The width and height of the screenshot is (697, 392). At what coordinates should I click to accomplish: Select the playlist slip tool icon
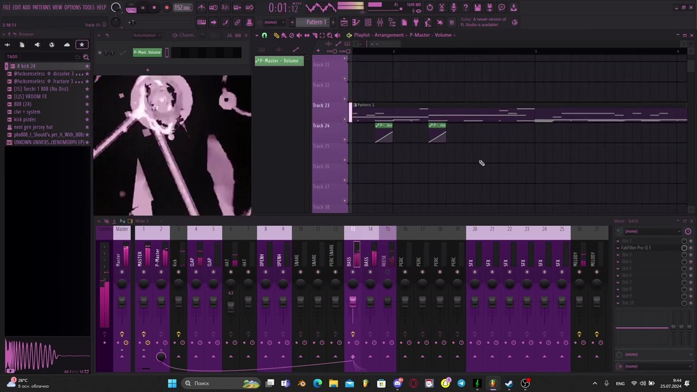coord(307,35)
